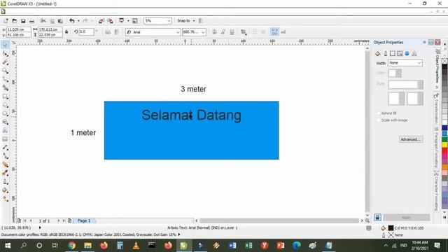Toggle the lock button beside Apply

click(x=377, y=218)
